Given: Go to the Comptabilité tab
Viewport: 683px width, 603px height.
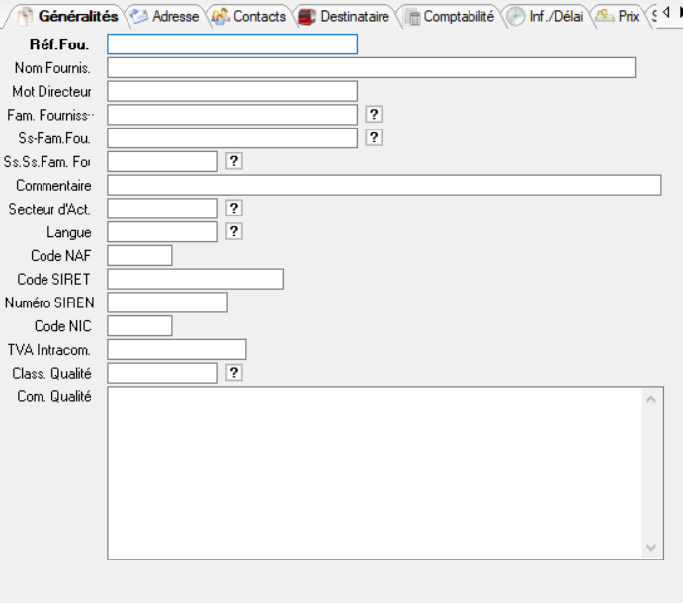Looking at the screenshot, I should click(450, 17).
